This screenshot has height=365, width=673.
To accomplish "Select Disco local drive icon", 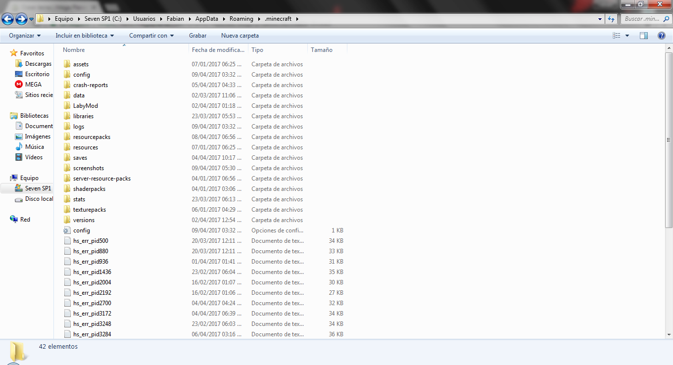I will [19, 199].
